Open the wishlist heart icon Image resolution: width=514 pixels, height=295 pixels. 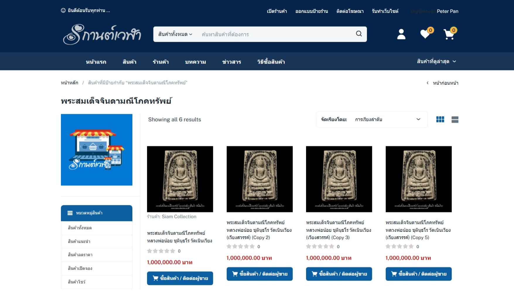(425, 34)
